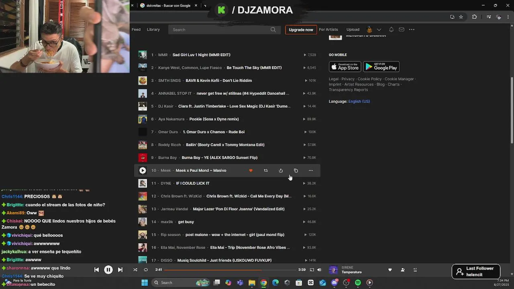Bookmark this page with the star icon
The image size is (514, 289).
pyautogui.click(x=461, y=17)
